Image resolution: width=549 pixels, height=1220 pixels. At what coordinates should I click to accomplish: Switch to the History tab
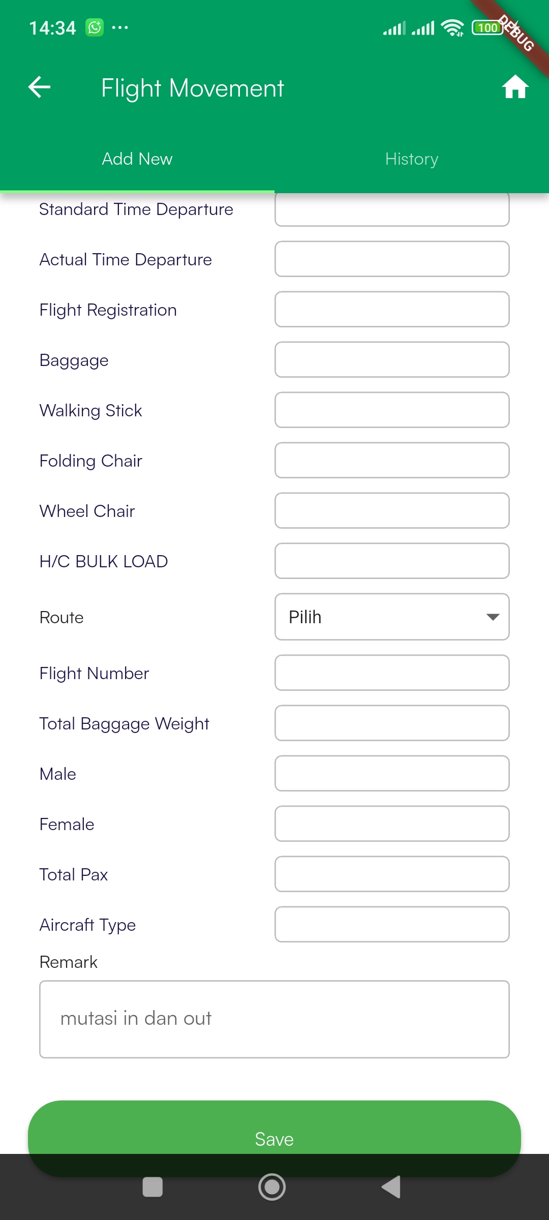(x=412, y=159)
